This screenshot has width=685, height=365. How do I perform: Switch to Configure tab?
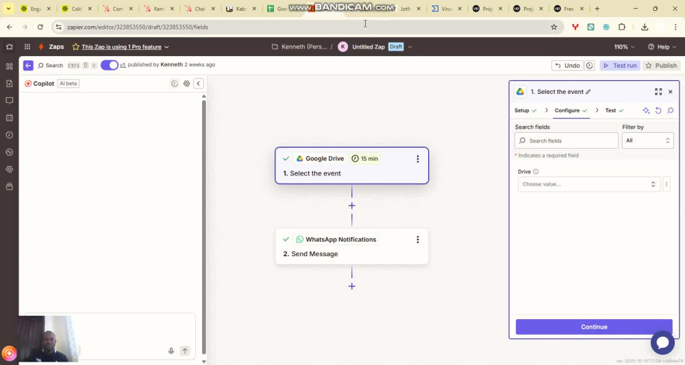click(571, 110)
